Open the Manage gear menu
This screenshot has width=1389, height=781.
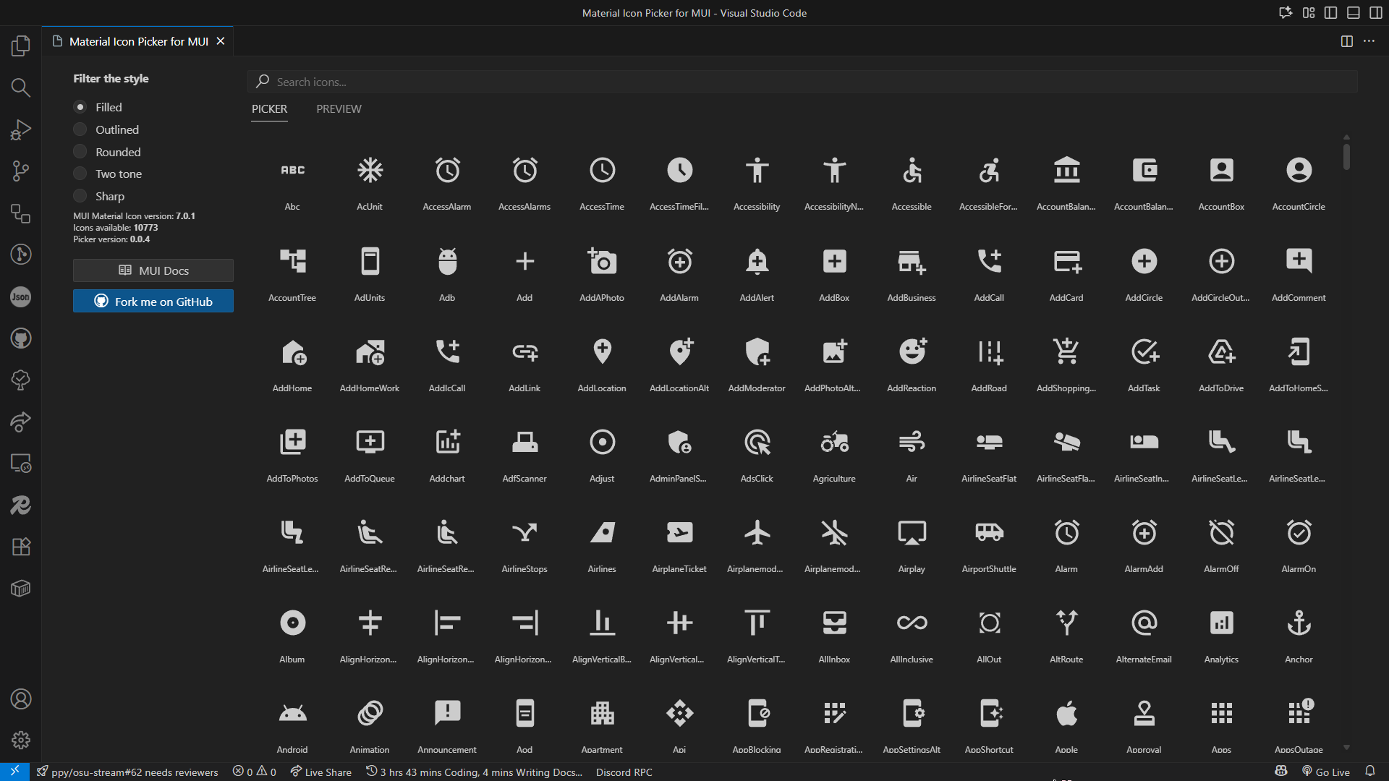pyautogui.click(x=21, y=740)
